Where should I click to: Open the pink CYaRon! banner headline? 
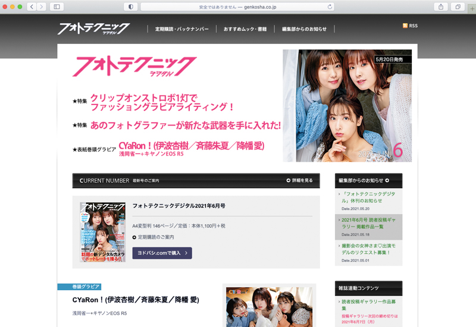point(192,146)
